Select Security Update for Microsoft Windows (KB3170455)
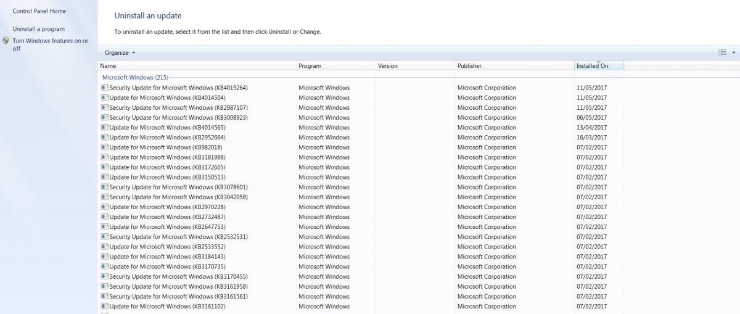740x314 pixels. (x=178, y=276)
